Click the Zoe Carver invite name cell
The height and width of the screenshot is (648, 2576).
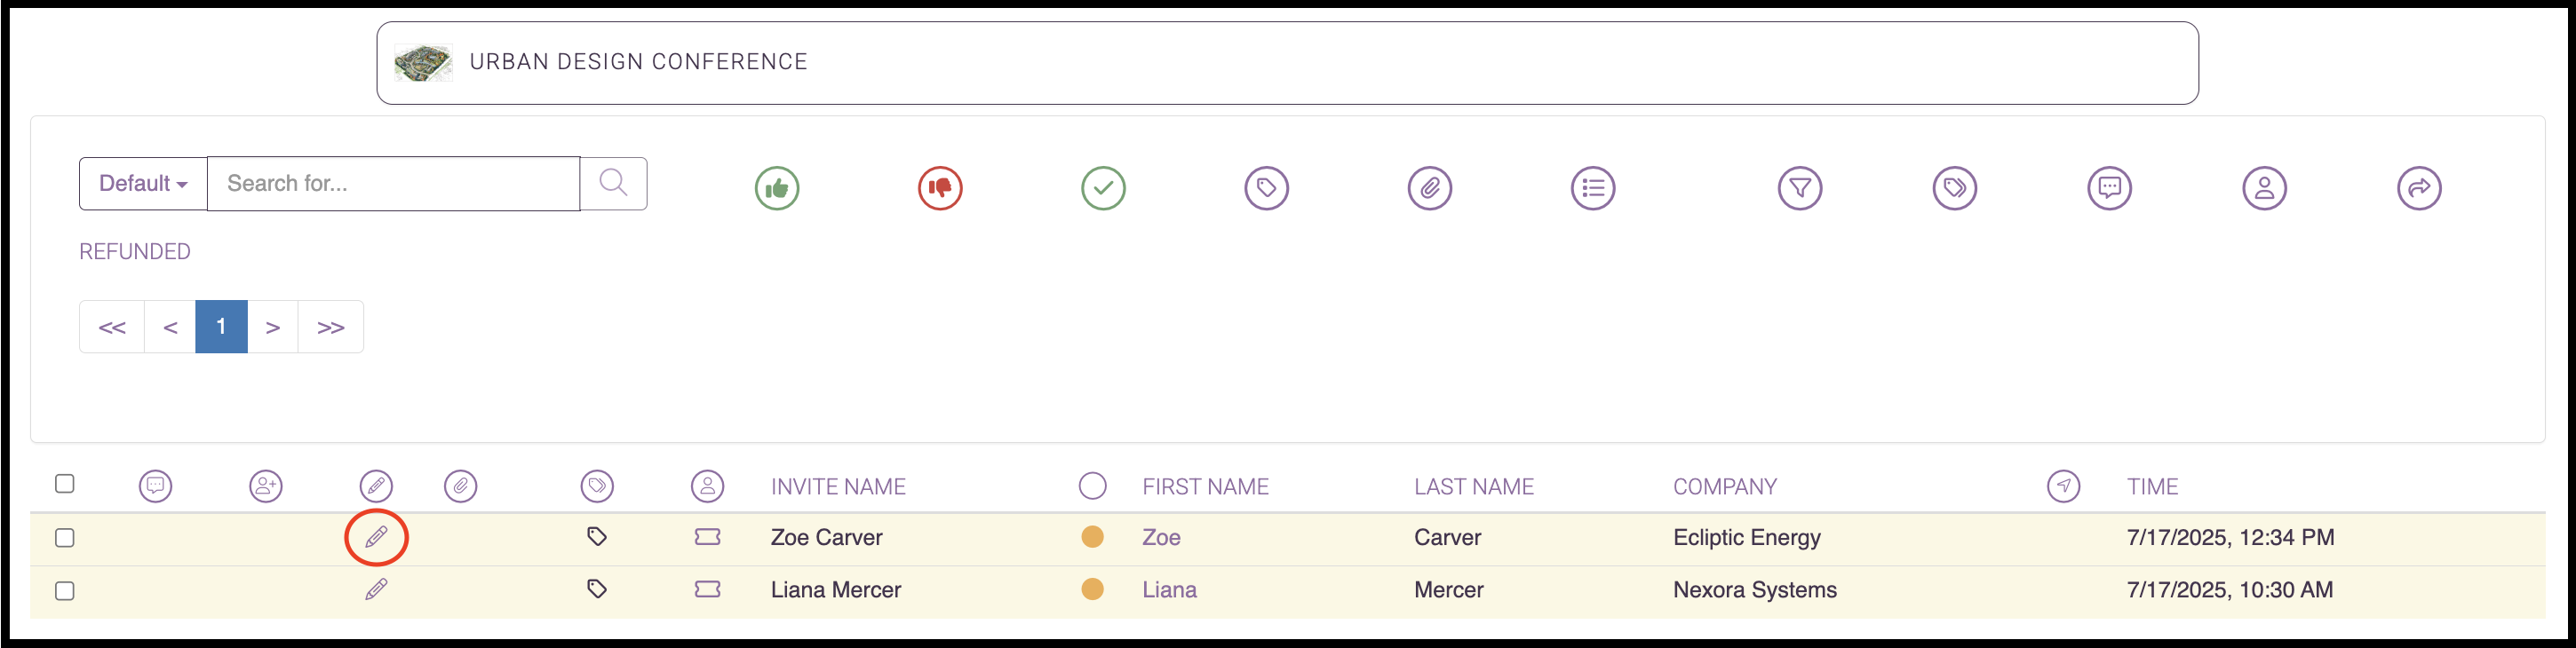tap(826, 537)
